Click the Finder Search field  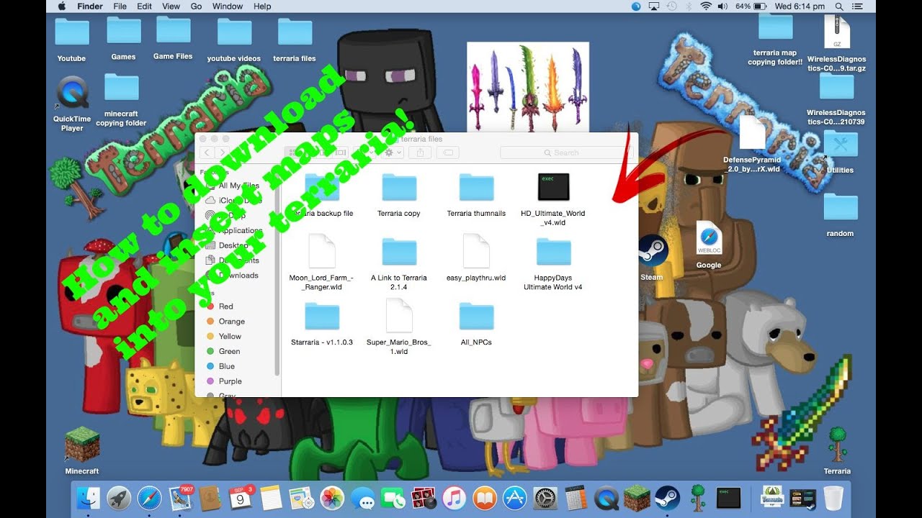click(x=565, y=153)
